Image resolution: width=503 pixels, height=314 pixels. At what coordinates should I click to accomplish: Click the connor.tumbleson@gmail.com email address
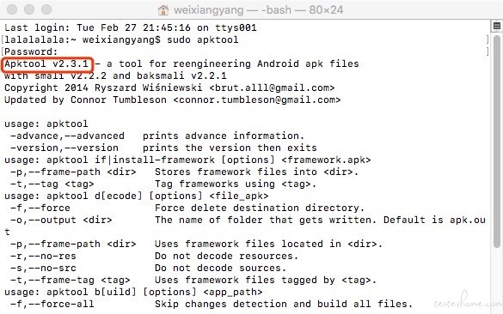click(x=257, y=100)
